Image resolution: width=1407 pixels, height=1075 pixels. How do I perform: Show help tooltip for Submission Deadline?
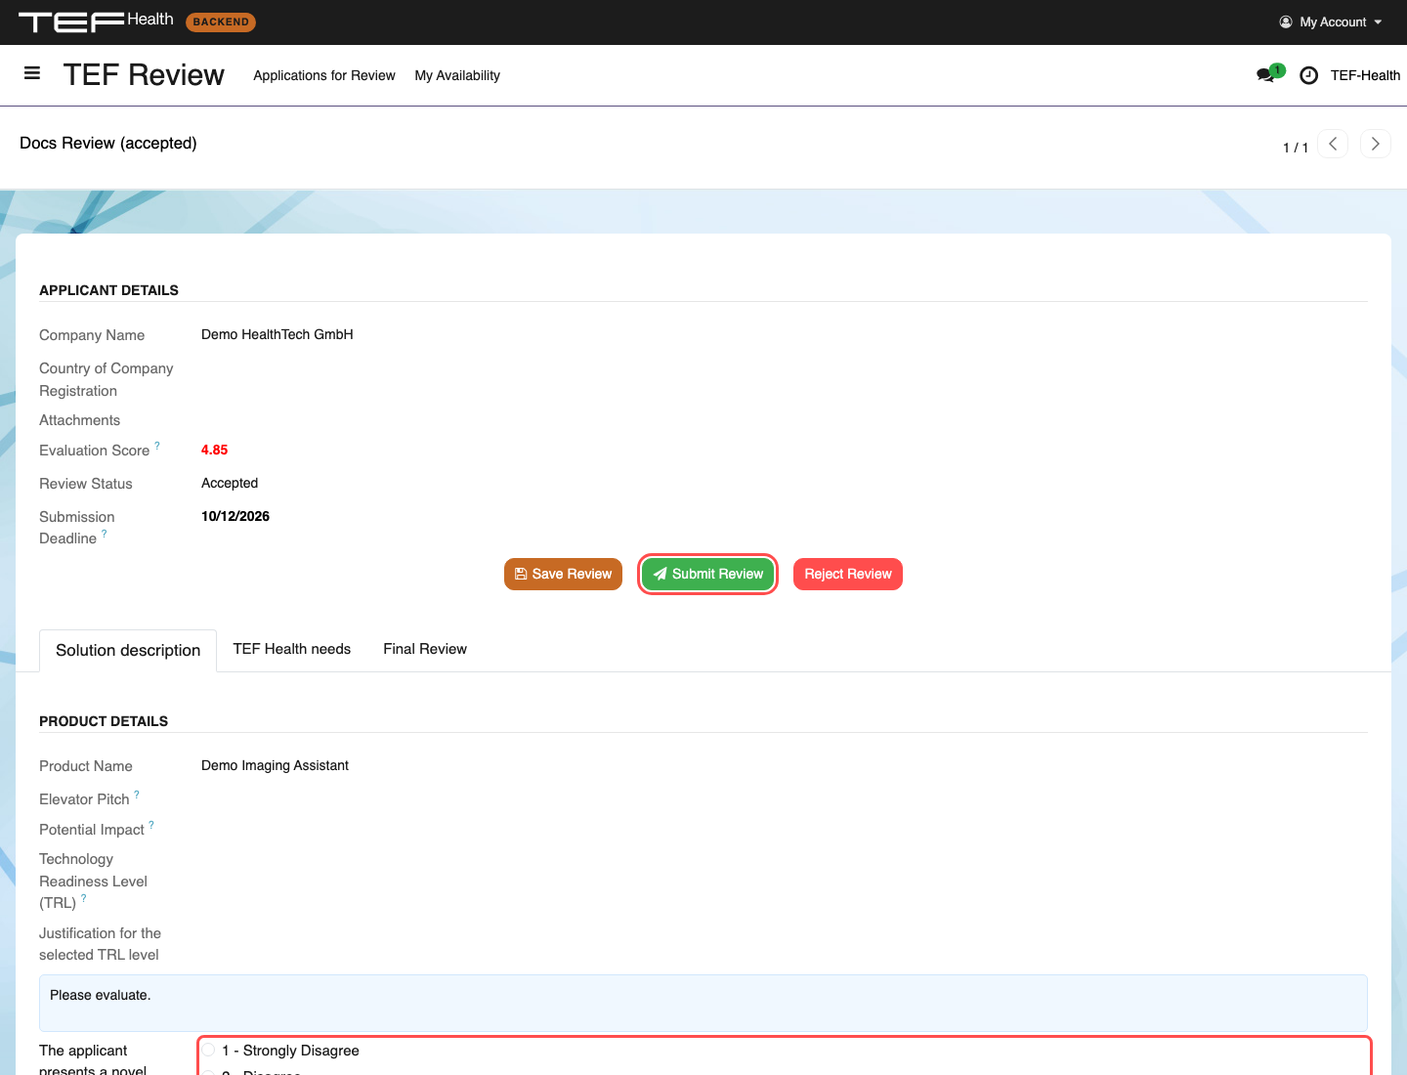(x=105, y=534)
